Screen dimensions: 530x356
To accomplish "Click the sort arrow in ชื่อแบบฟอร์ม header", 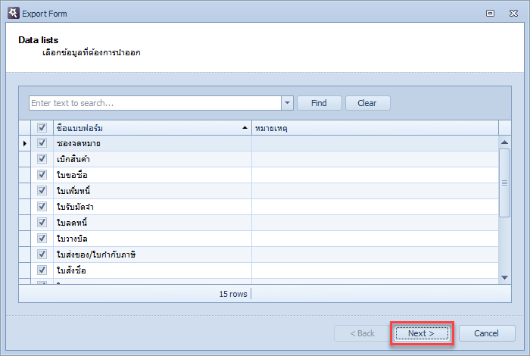I will 245,128.
